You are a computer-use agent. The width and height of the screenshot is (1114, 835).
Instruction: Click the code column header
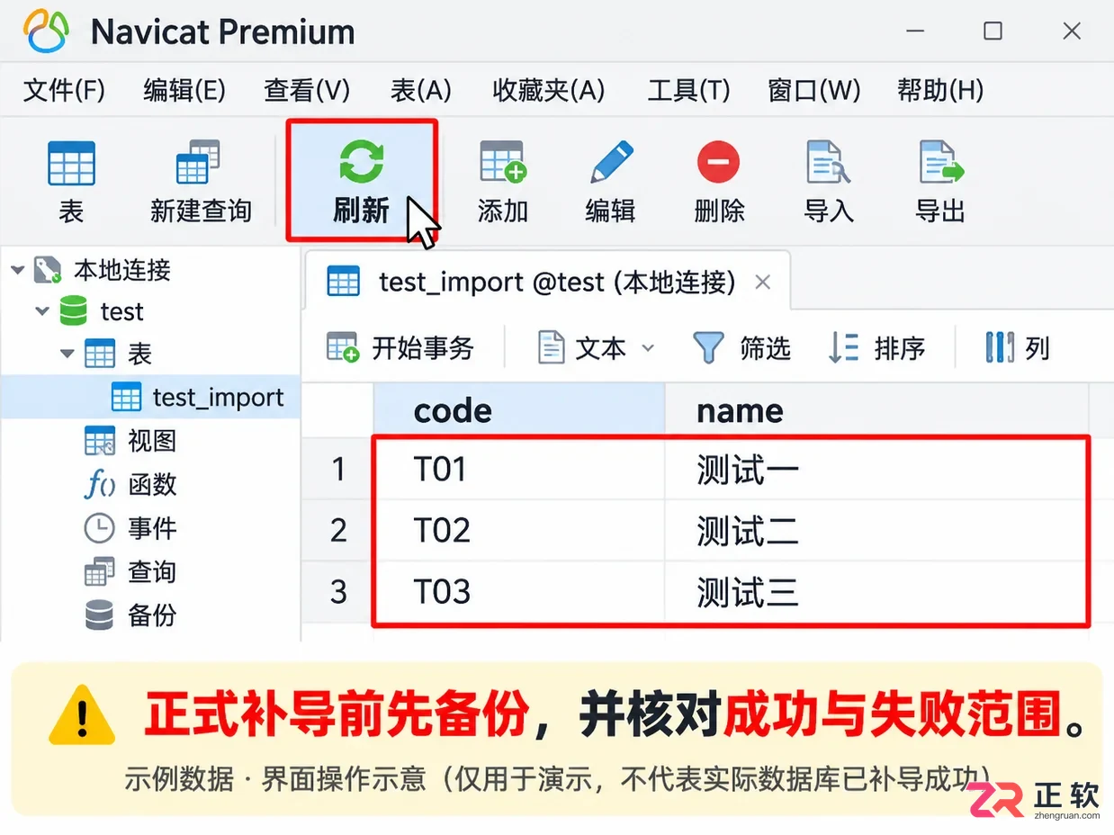pos(519,410)
